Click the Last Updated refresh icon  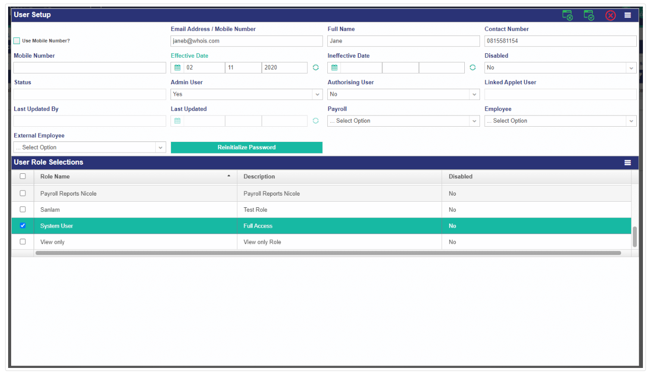click(x=316, y=121)
